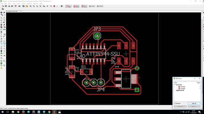Select the Rotate tool

pyautogui.click(x=4, y=20)
